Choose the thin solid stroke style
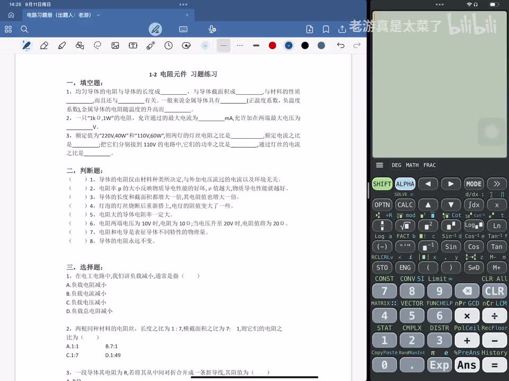The image size is (509, 381). pos(224,46)
